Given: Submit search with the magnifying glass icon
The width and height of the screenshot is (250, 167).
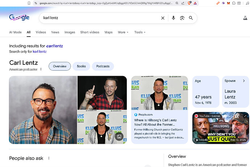Looking at the screenshot, I should coord(191,18).
